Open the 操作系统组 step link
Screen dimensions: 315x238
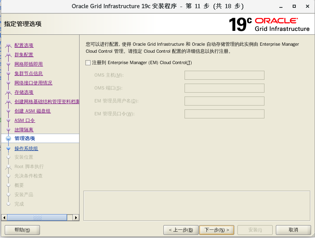26,149
